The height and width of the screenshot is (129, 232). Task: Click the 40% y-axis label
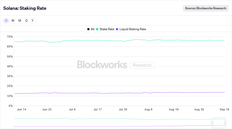[x=10, y=66]
